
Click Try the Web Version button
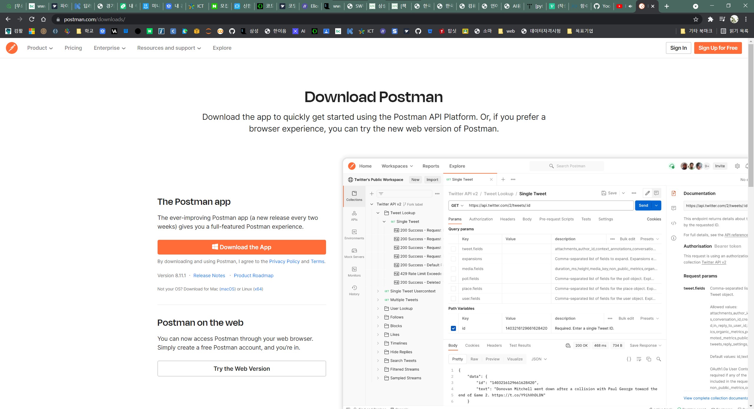242,369
